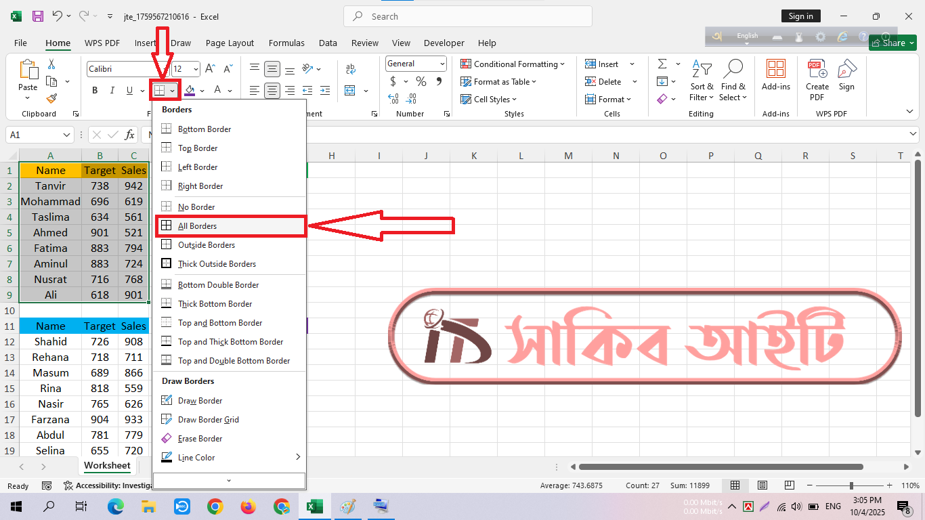Click the Share button
The height and width of the screenshot is (520, 925).
coord(892,43)
